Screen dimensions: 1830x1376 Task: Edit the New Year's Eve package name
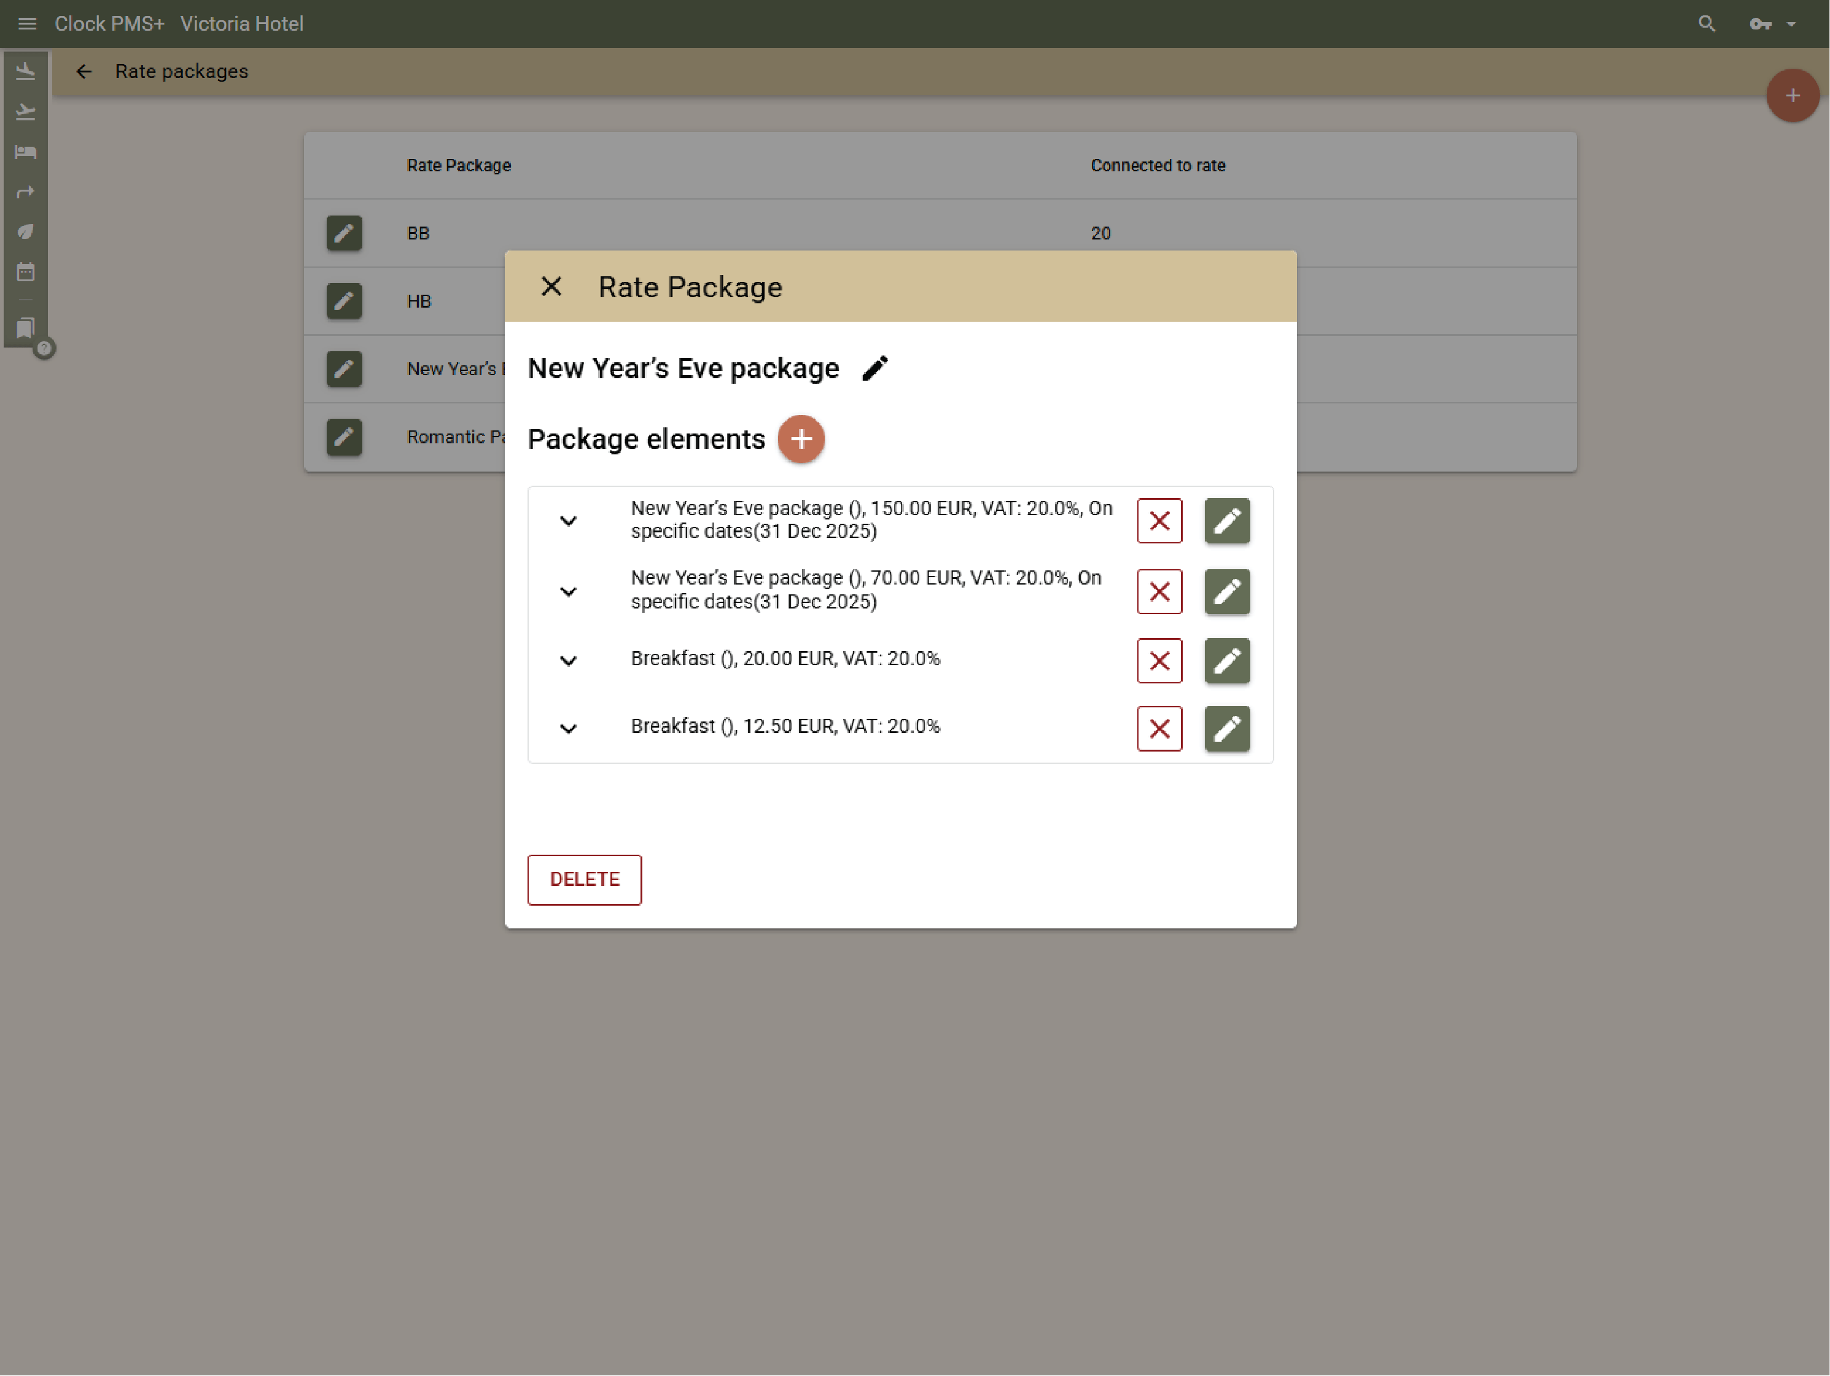tap(874, 368)
